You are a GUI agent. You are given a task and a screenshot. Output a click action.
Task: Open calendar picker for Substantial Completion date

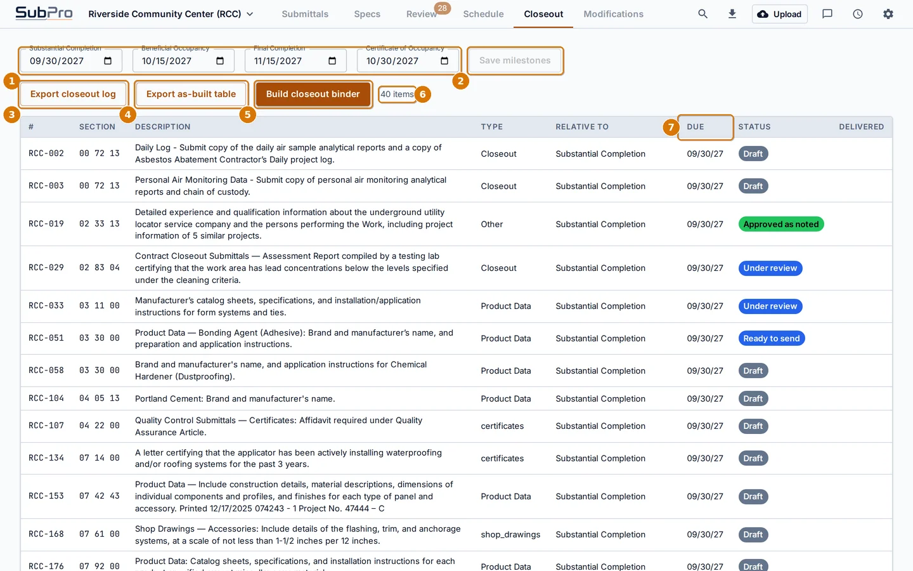[108, 61]
